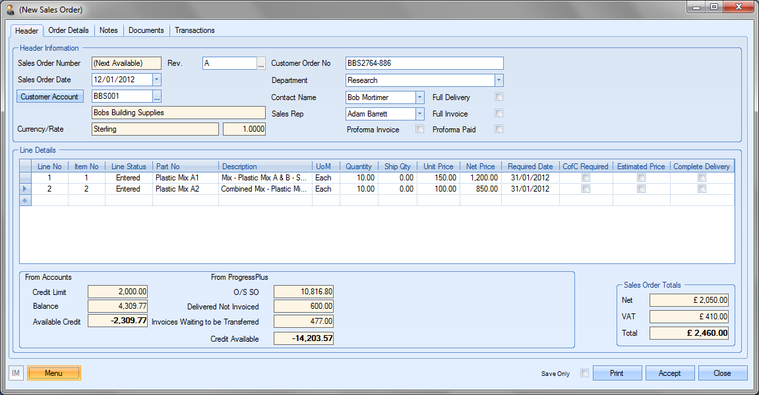Click the new row asterisk marker

pos(25,200)
